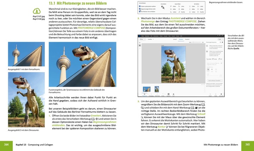
Task: Switch to the Erweitert mode tab
Action: coord(187,39)
